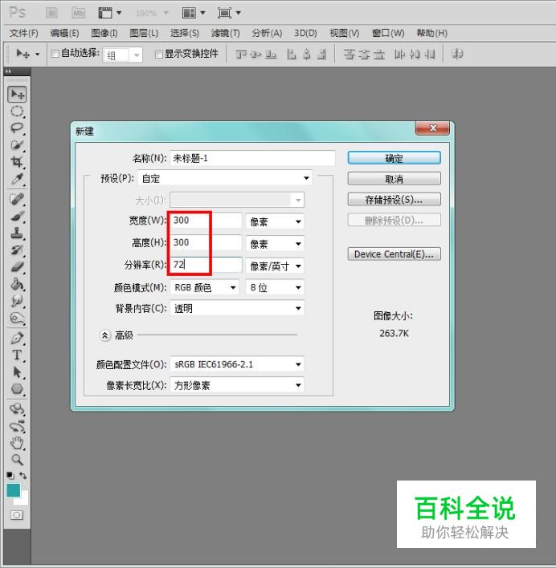The height and width of the screenshot is (568, 556).
Task: Select the Blur tool
Action: point(17,301)
